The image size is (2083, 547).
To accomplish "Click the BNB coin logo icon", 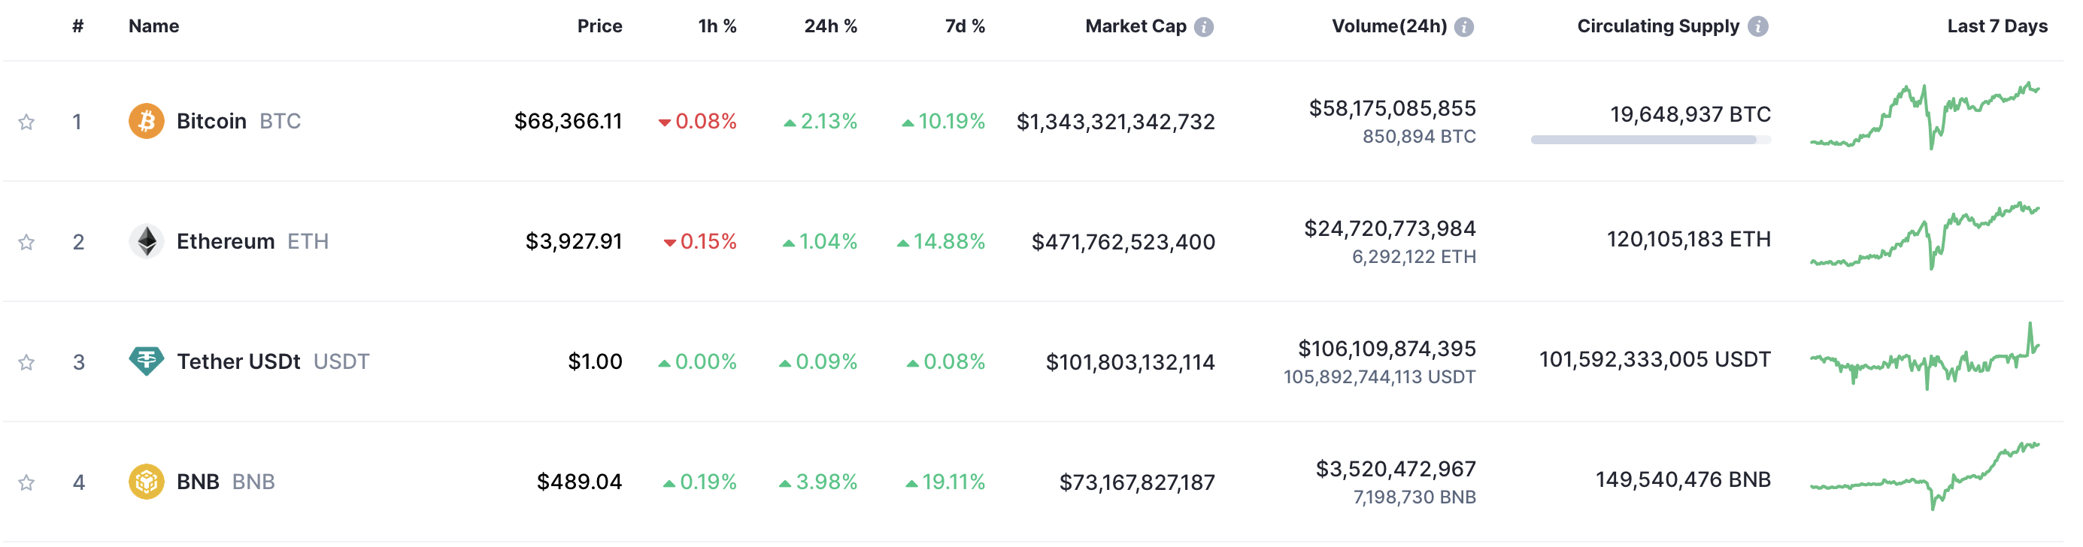I will (x=147, y=482).
